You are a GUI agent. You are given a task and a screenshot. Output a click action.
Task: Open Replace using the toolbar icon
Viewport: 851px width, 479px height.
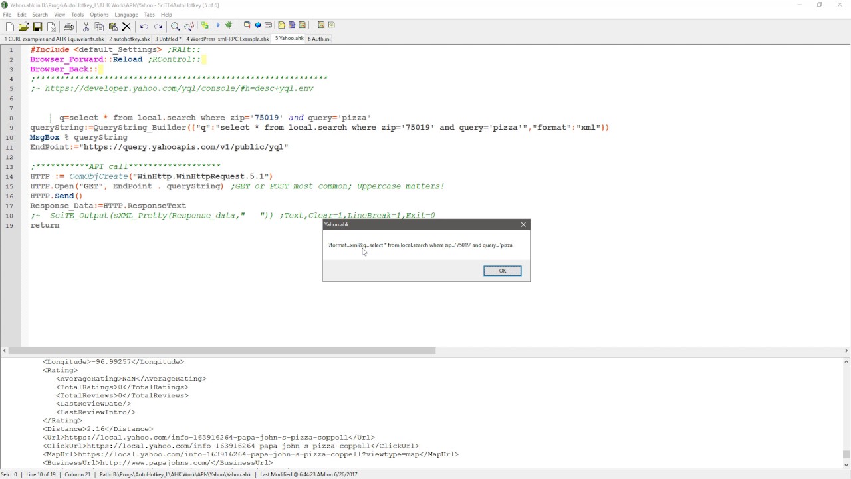click(189, 26)
